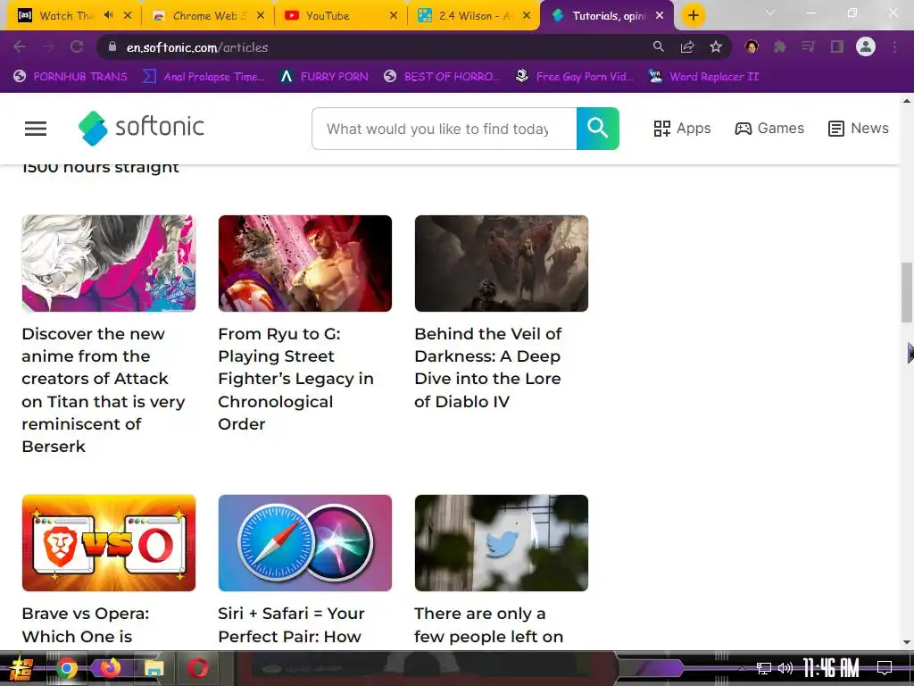914x686 pixels.
Task: Click the address bar URL
Action: tap(197, 47)
